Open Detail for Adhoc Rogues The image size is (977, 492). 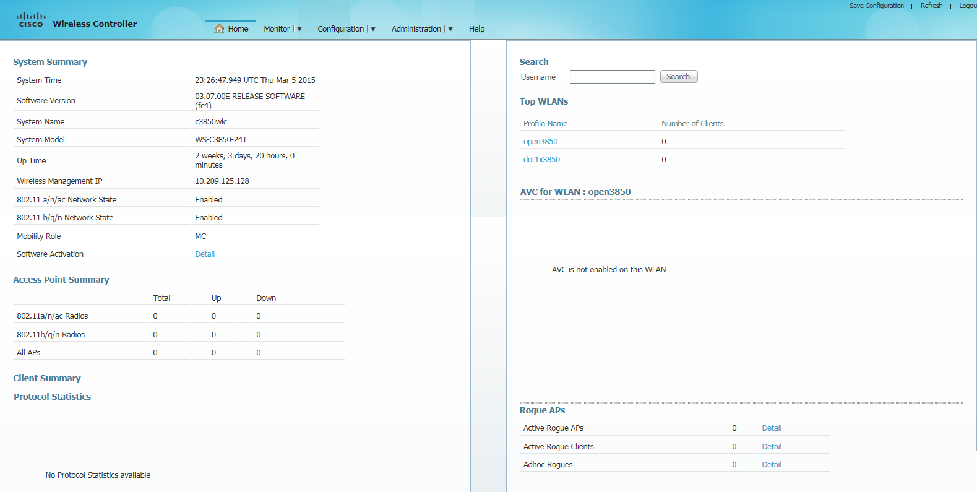tap(772, 465)
